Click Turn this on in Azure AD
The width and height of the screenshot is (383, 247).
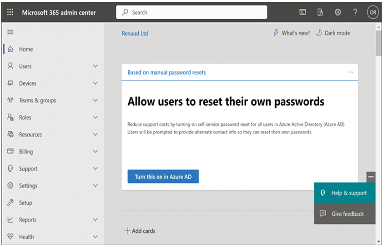(163, 176)
